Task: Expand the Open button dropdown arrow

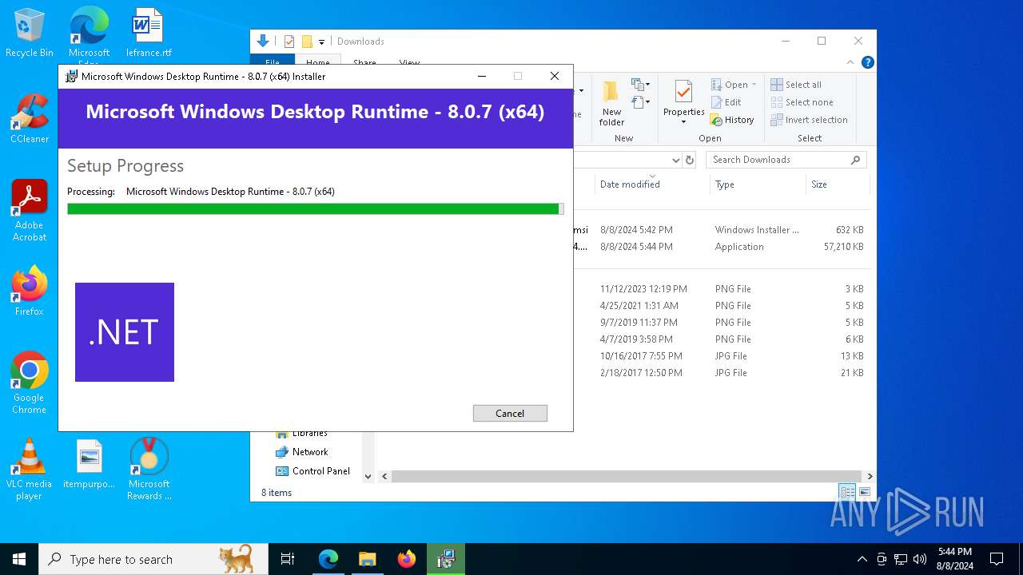Action: [754, 85]
